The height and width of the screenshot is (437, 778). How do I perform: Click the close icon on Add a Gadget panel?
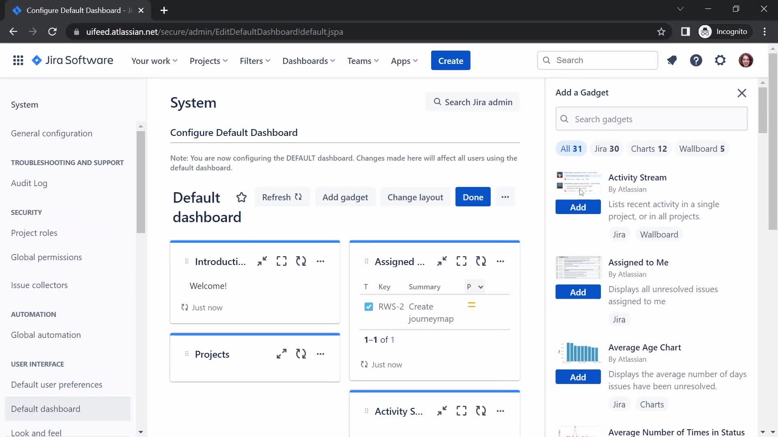[x=743, y=93]
